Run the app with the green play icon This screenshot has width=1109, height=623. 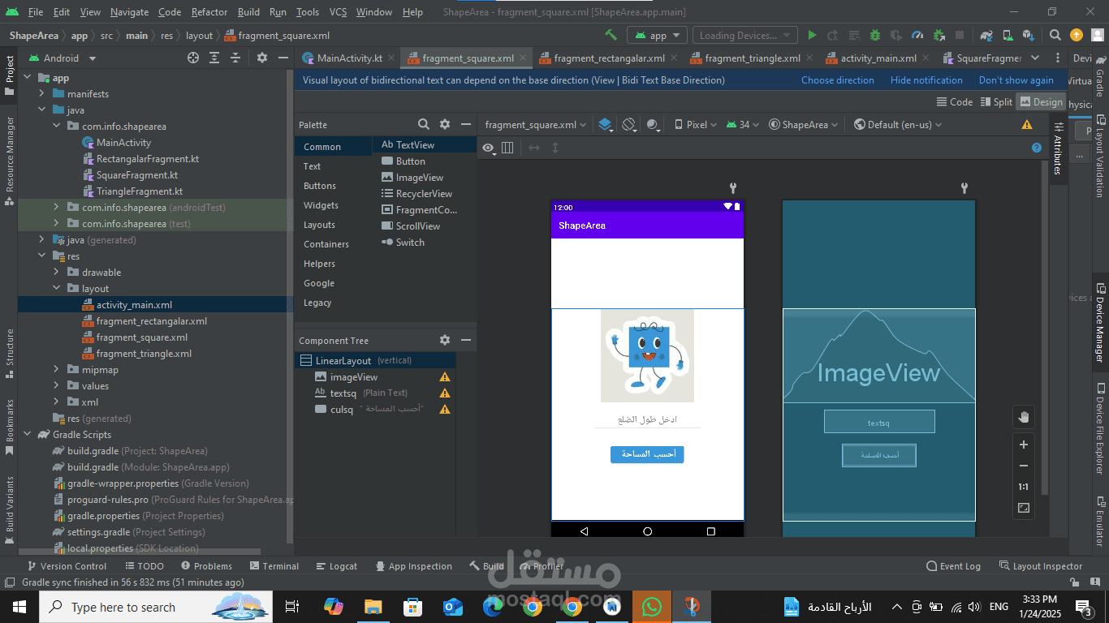[812, 35]
